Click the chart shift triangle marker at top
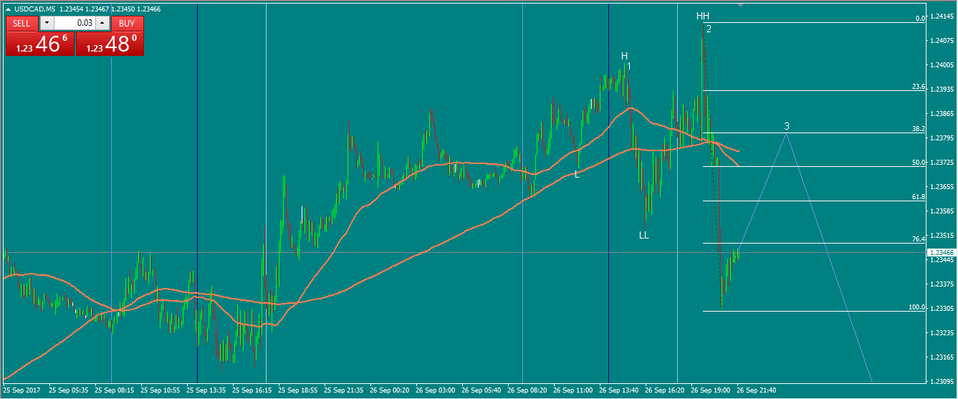The height and width of the screenshot is (399, 958). pos(740,5)
